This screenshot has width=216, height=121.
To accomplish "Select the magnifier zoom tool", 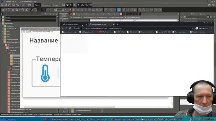I will pos(35,10).
